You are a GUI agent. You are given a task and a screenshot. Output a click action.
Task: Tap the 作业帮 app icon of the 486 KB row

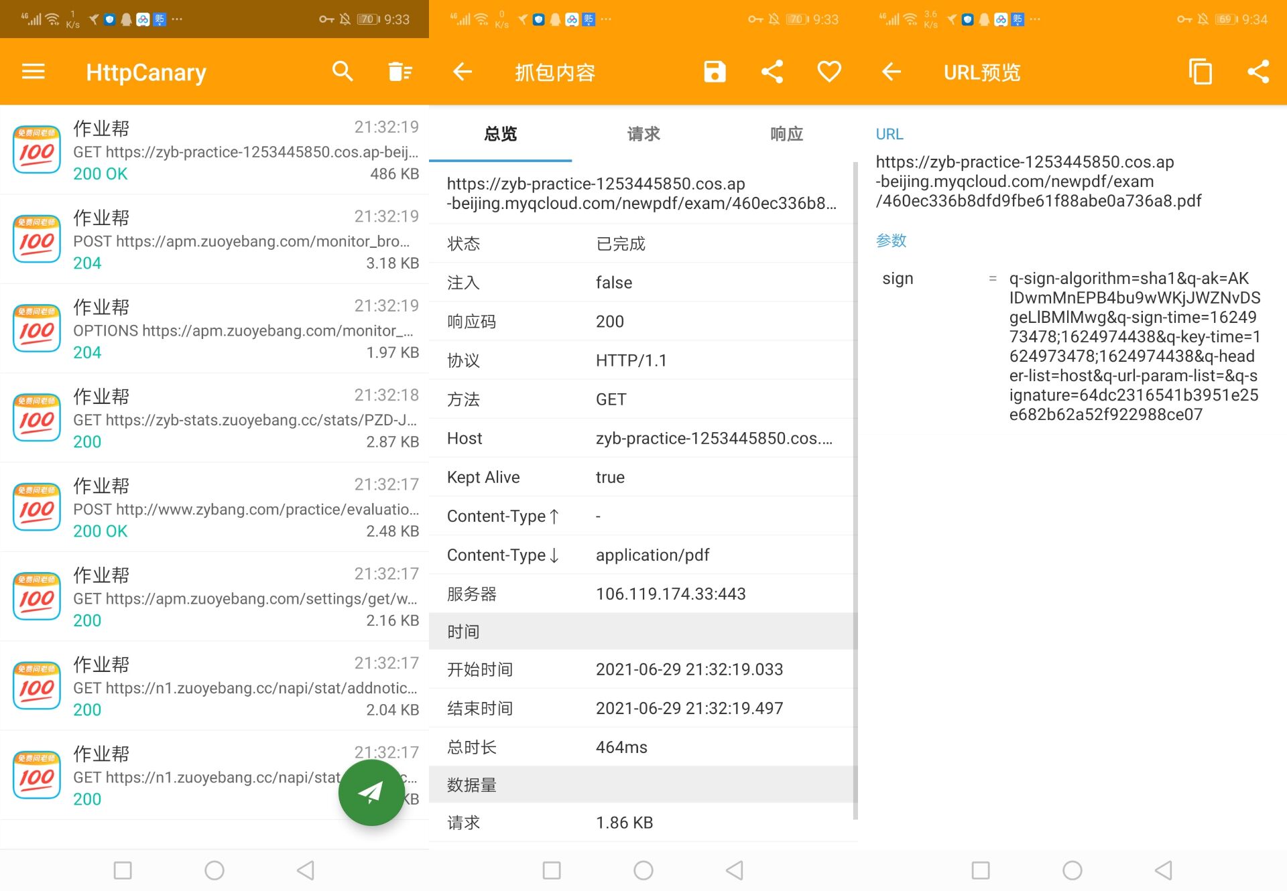[x=37, y=150]
